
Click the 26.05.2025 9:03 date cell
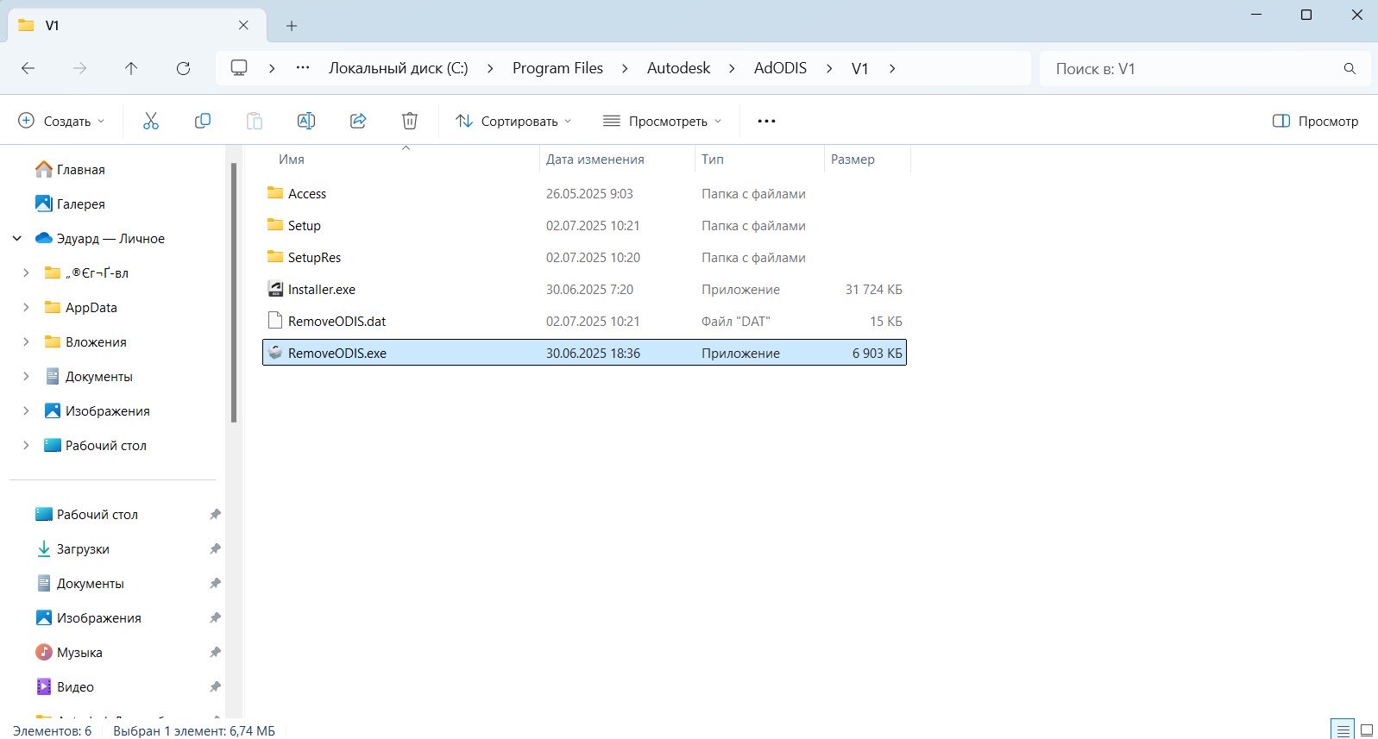pos(589,193)
